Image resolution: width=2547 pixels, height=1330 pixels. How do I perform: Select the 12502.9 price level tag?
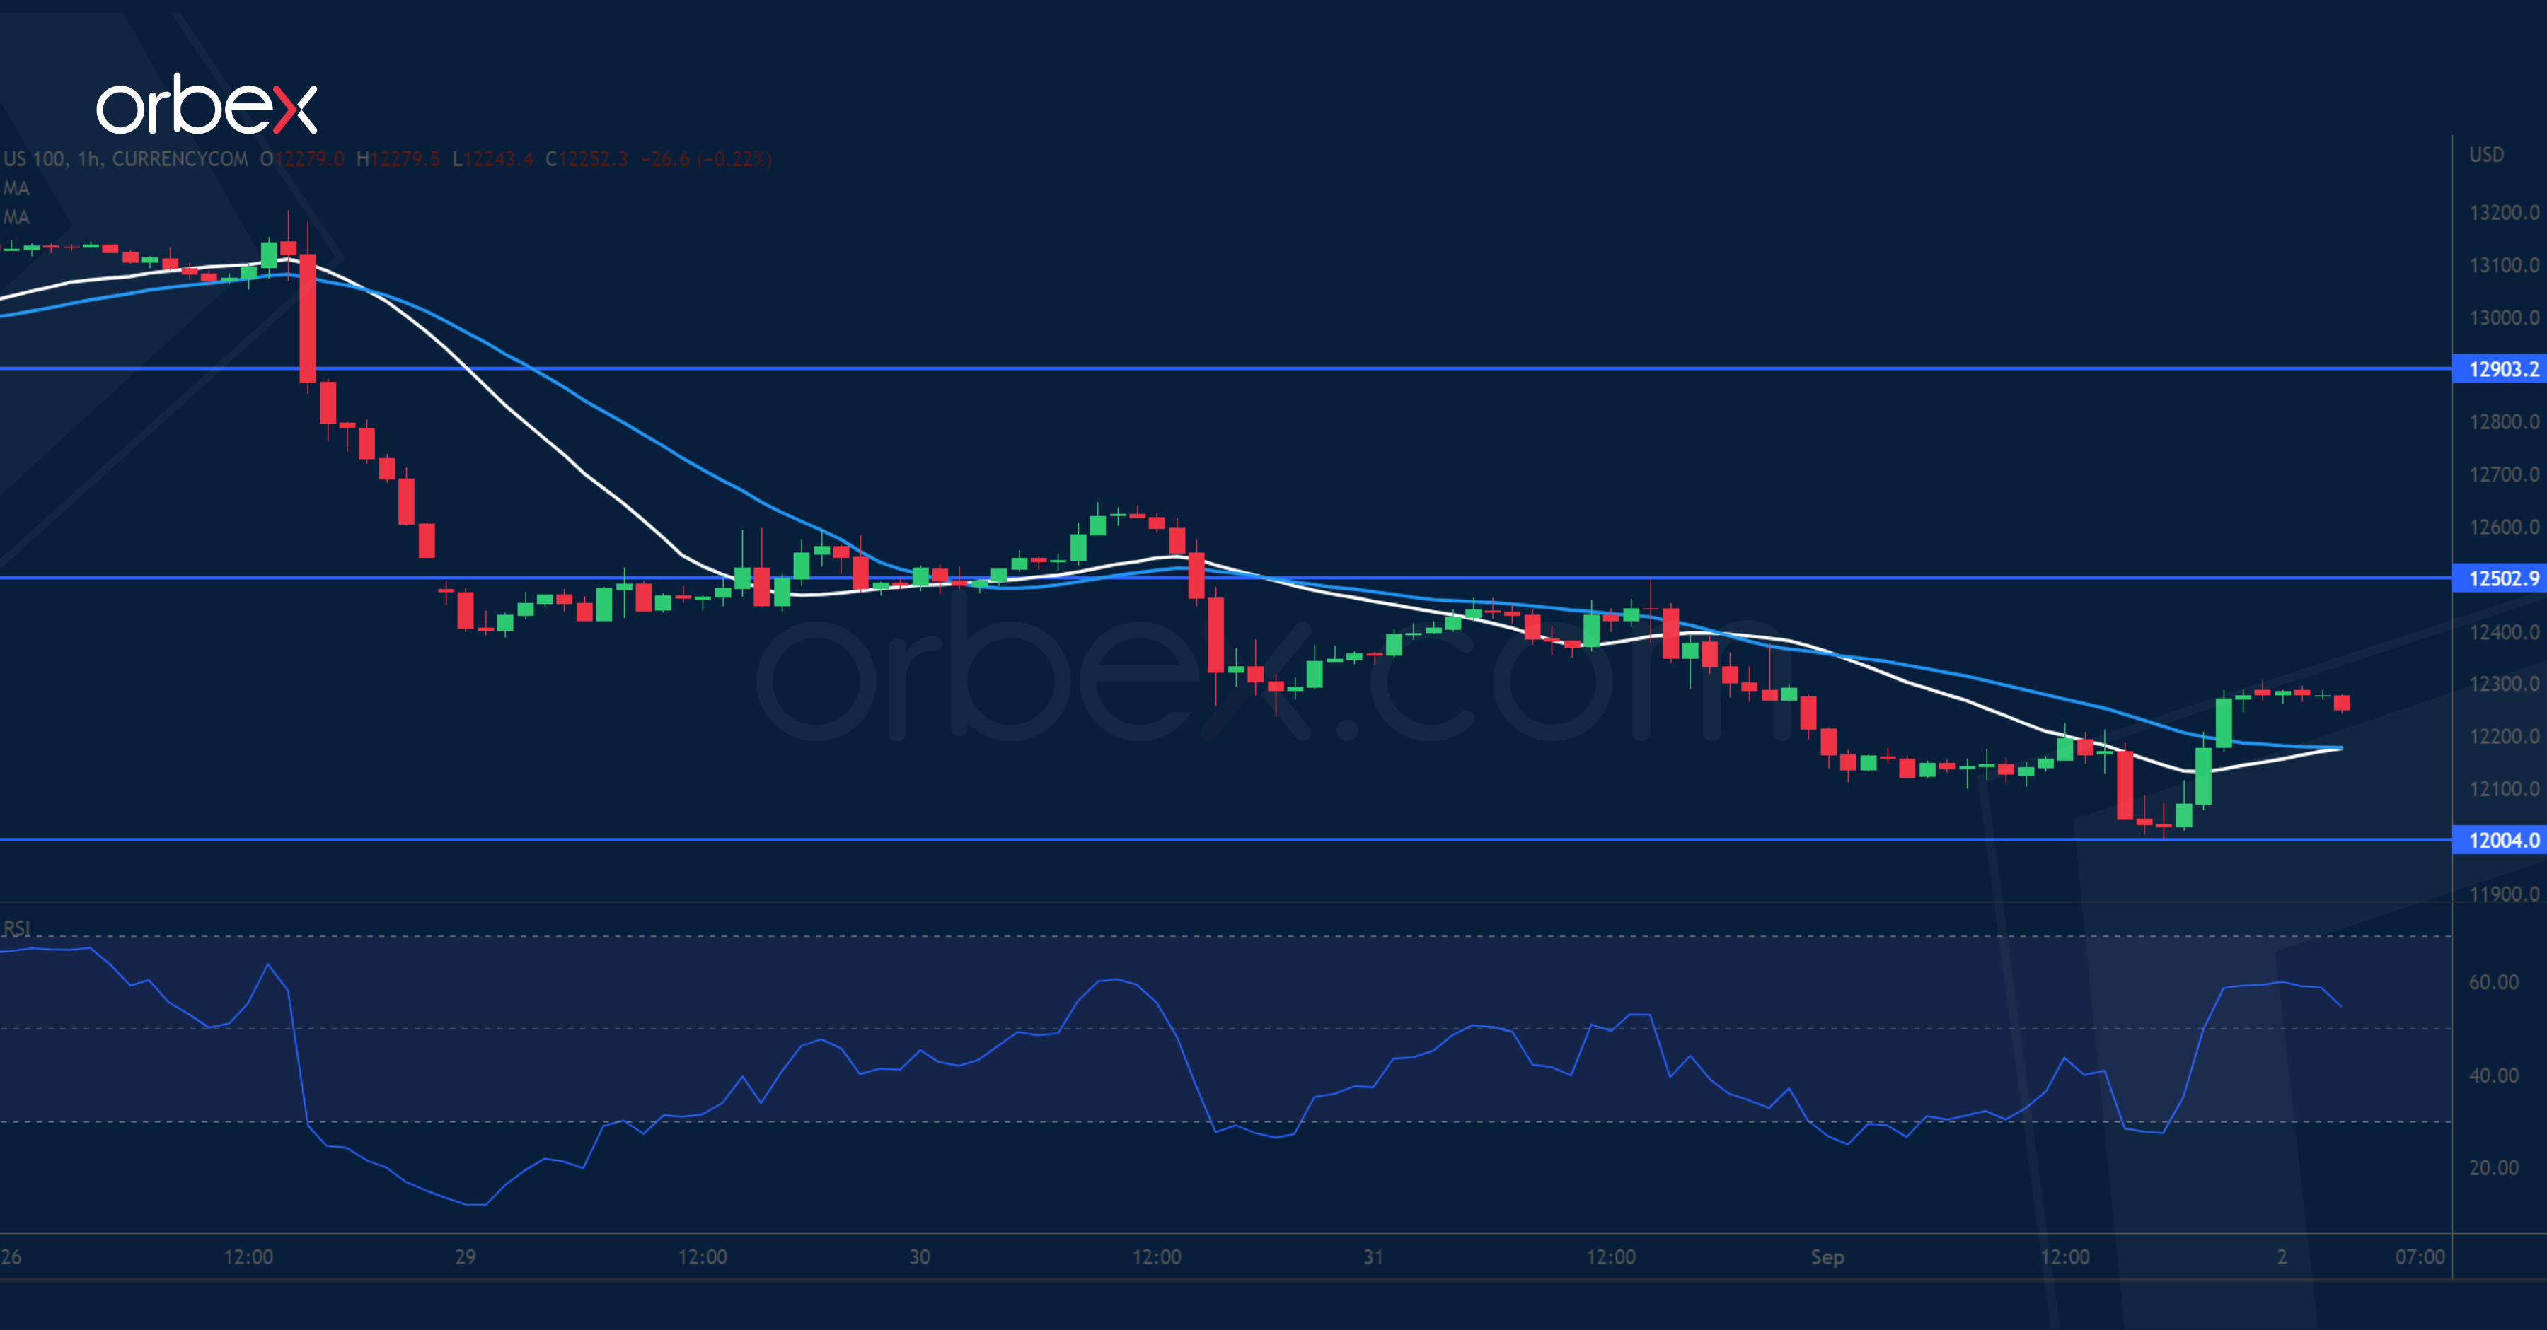pyautogui.click(x=2500, y=578)
